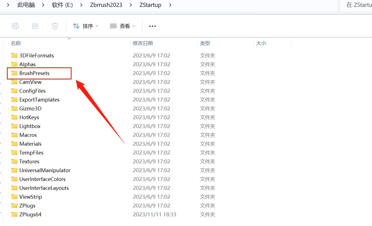Click the UserInterfaceLayouts folder name
372x226 pixels.
[44, 188]
